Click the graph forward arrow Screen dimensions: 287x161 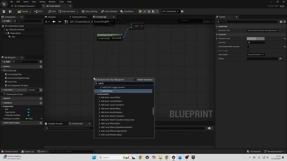(x=60, y=22)
